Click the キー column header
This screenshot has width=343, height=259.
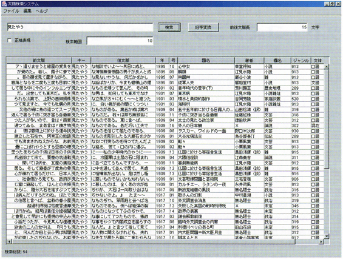(81, 60)
